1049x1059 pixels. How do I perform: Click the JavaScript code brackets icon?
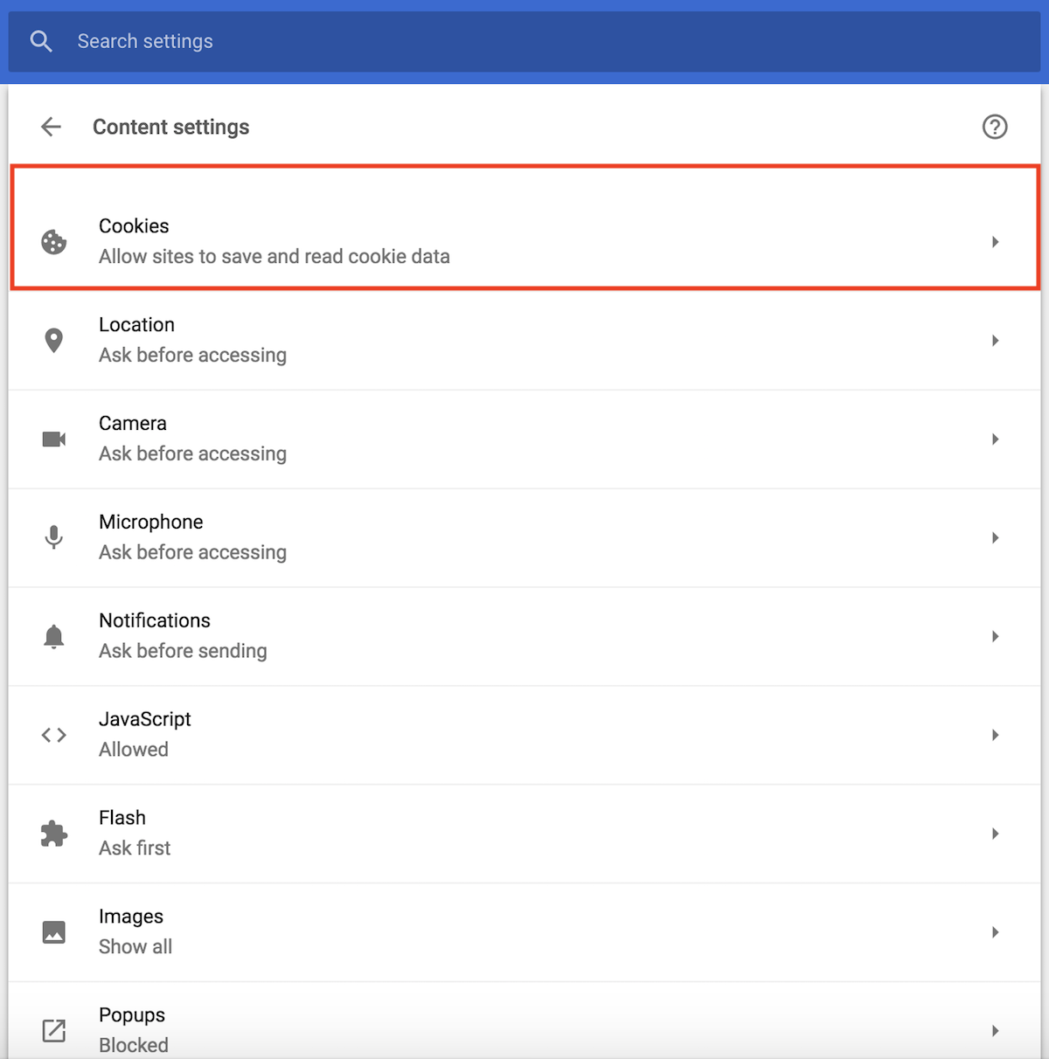coord(54,735)
